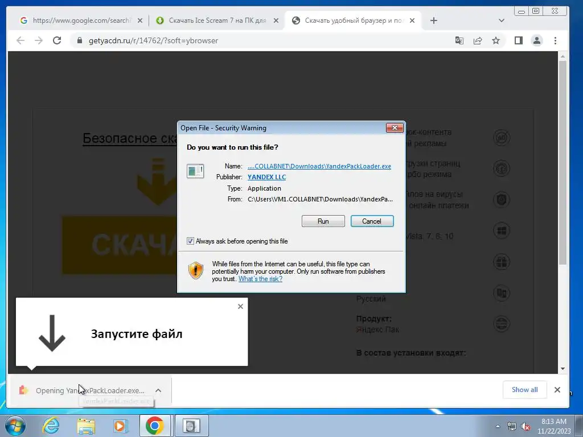Open the Chrome profile avatar
583x437 pixels.
point(537,40)
